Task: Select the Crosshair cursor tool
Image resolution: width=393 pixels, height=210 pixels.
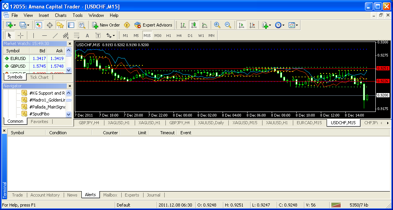Action: (21, 35)
